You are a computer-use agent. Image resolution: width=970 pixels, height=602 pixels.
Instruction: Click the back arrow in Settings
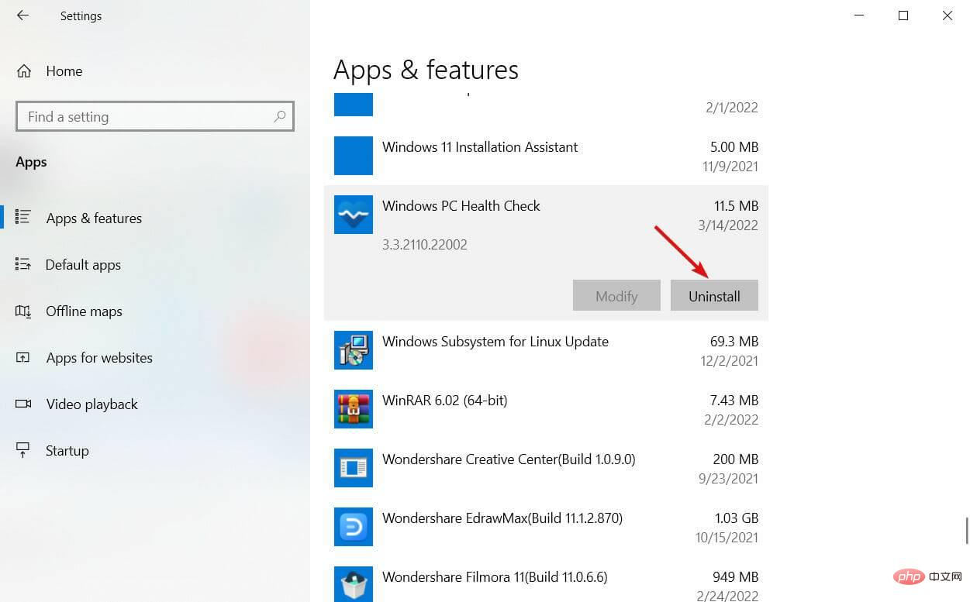(x=22, y=15)
